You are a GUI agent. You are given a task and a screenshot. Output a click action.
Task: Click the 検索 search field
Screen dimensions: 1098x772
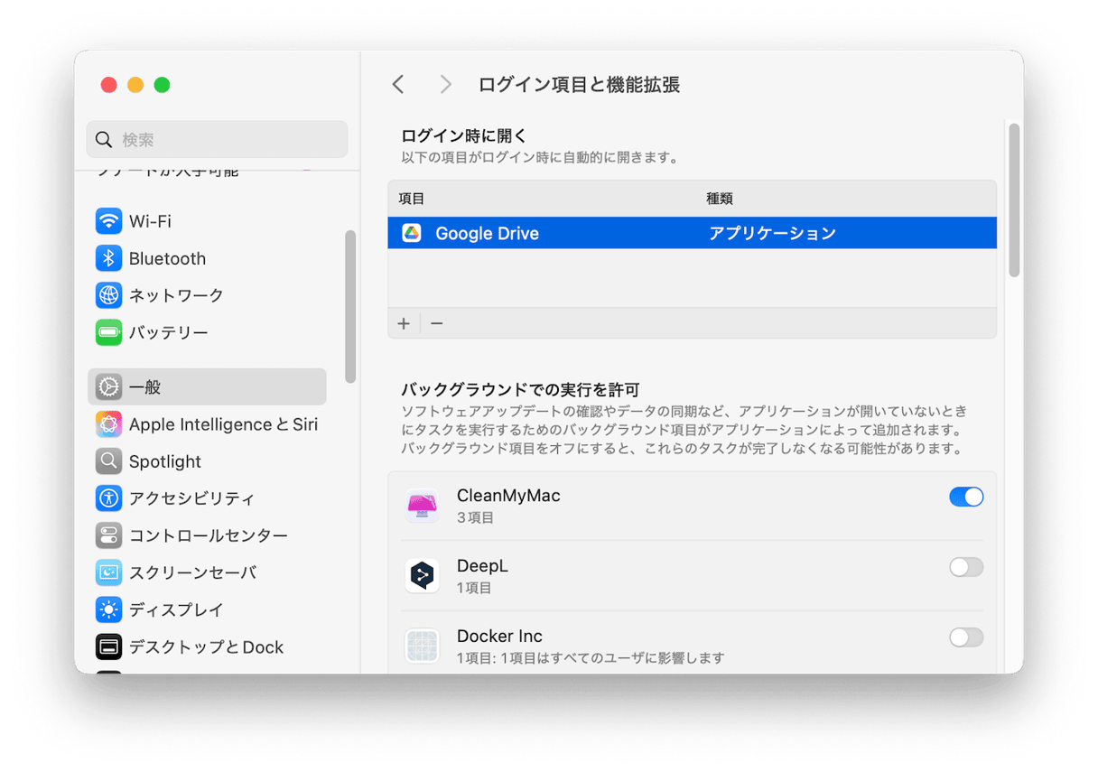[x=218, y=140]
